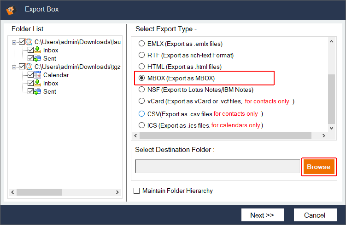Viewport: 346px width, 225px height.
Task: Click the Sent icon under the tgz path
Action: click(x=38, y=91)
